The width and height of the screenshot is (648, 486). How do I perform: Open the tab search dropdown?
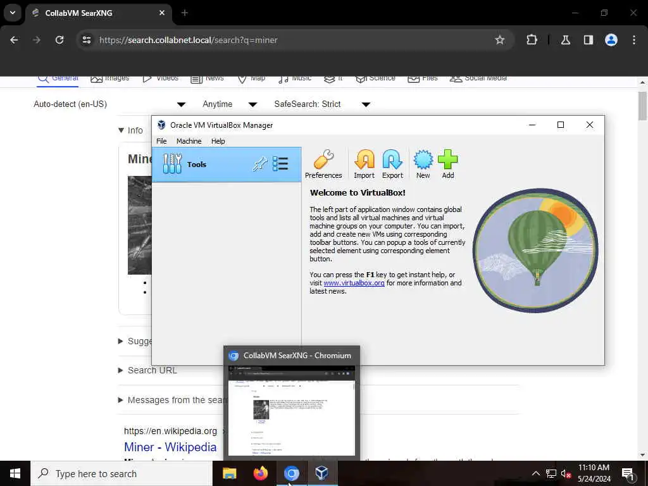pos(13,13)
